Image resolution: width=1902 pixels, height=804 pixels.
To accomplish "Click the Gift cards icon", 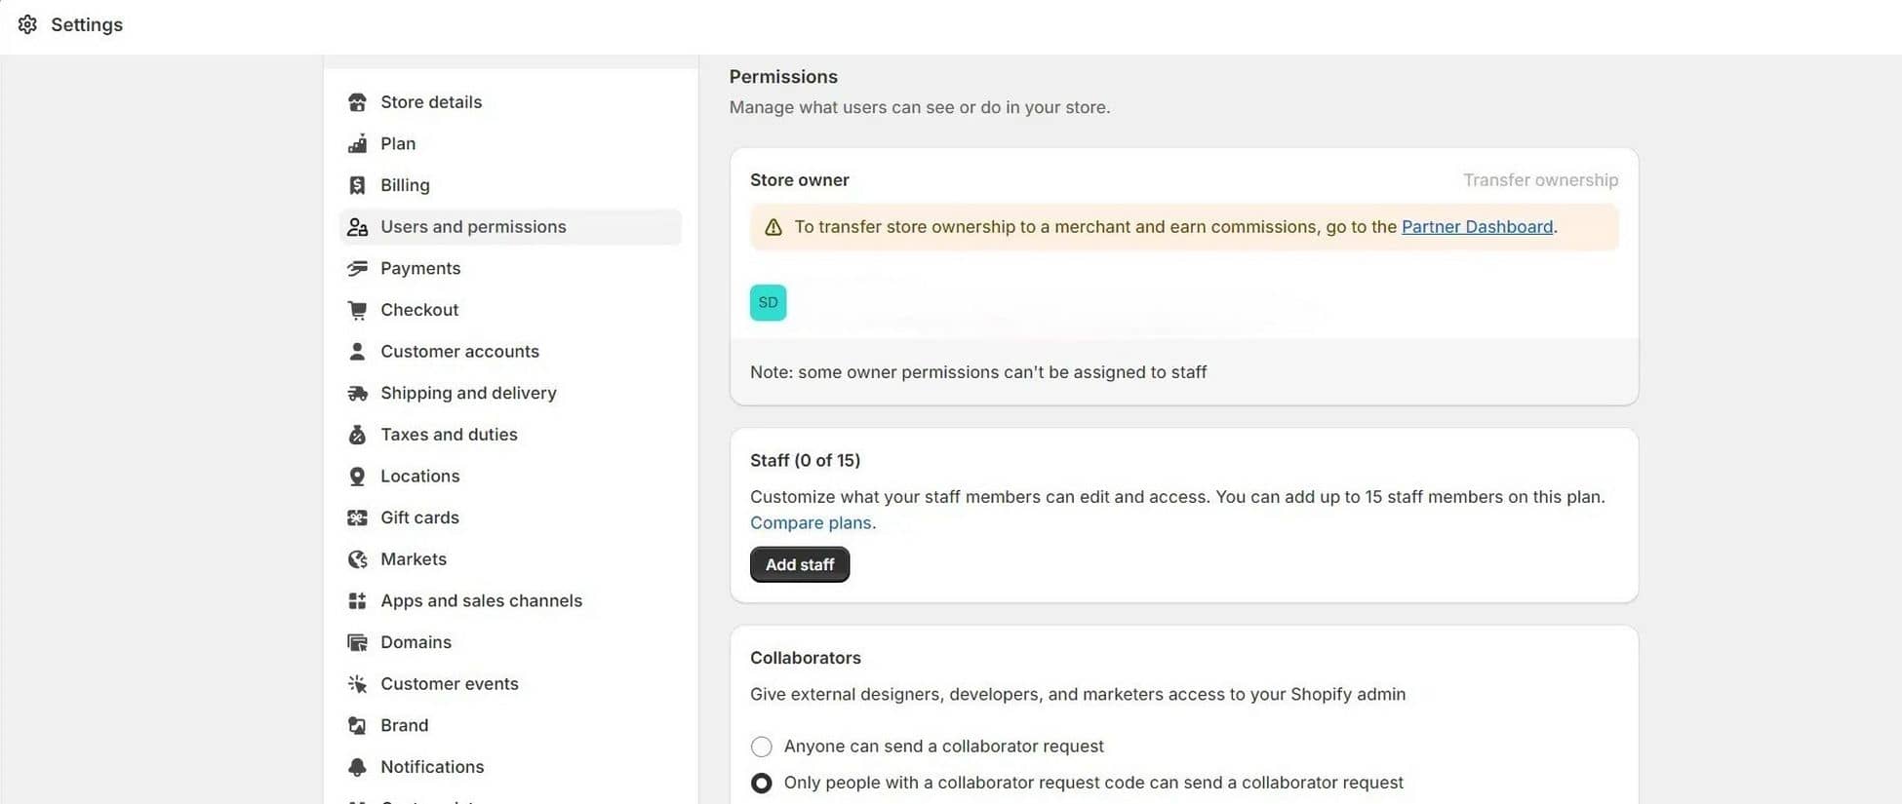I will pyautogui.click(x=357, y=517).
